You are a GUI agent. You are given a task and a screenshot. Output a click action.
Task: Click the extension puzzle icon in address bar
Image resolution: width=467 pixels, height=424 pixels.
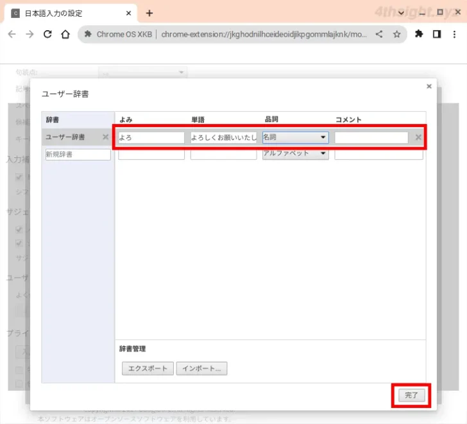click(x=87, y=34)
